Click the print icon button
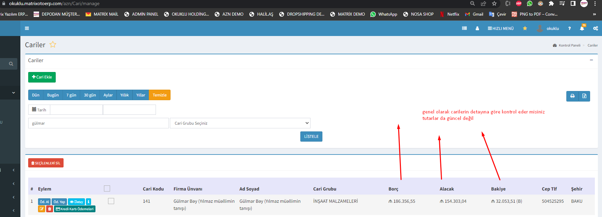This screenshot has width=602, height=217. pyautogui.click(x=572, y=96)
